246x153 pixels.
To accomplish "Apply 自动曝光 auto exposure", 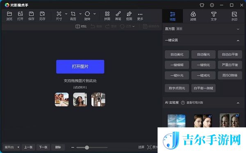I will pos(203,54).
